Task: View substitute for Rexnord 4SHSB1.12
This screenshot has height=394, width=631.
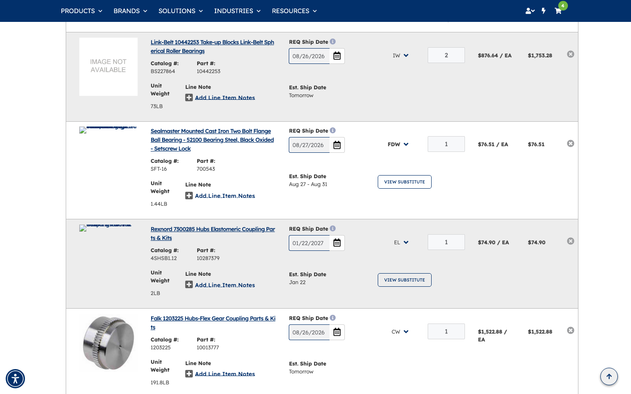Action: pyautogui.click(x=404, y=280)
